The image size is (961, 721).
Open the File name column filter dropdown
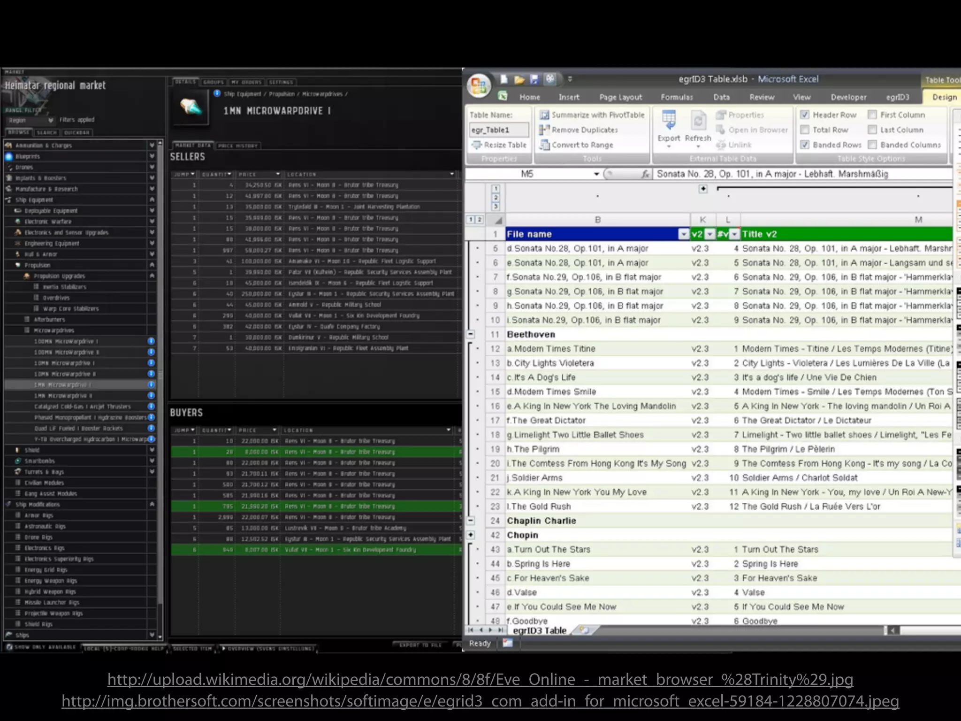(684, 234)
